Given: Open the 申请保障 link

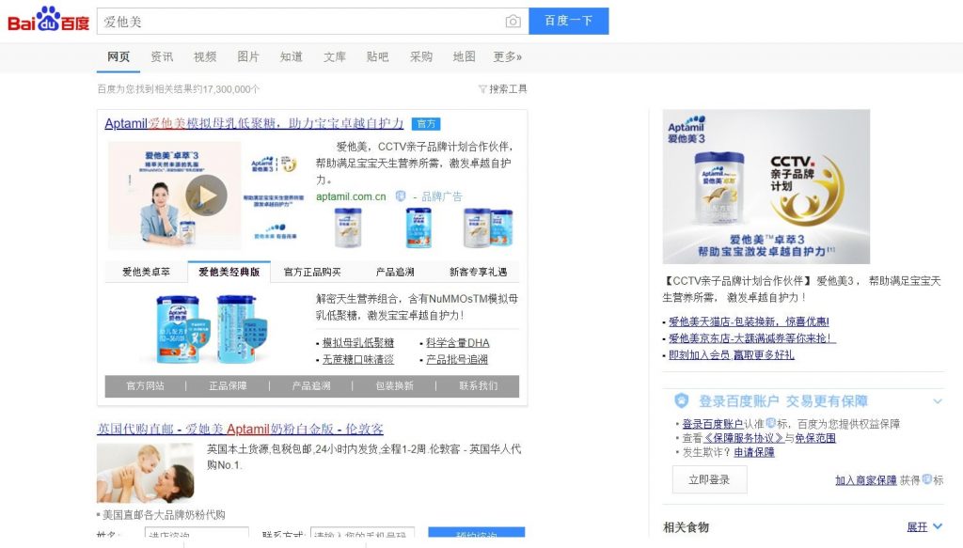Looking at the screenshot, I should point(754,452).
